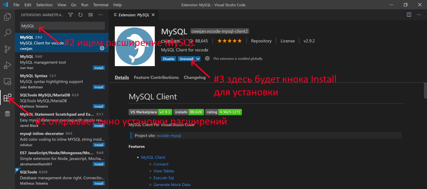Open the Explorer view in activity bar
Screen dimensions: 427x189
coord(7,17)
